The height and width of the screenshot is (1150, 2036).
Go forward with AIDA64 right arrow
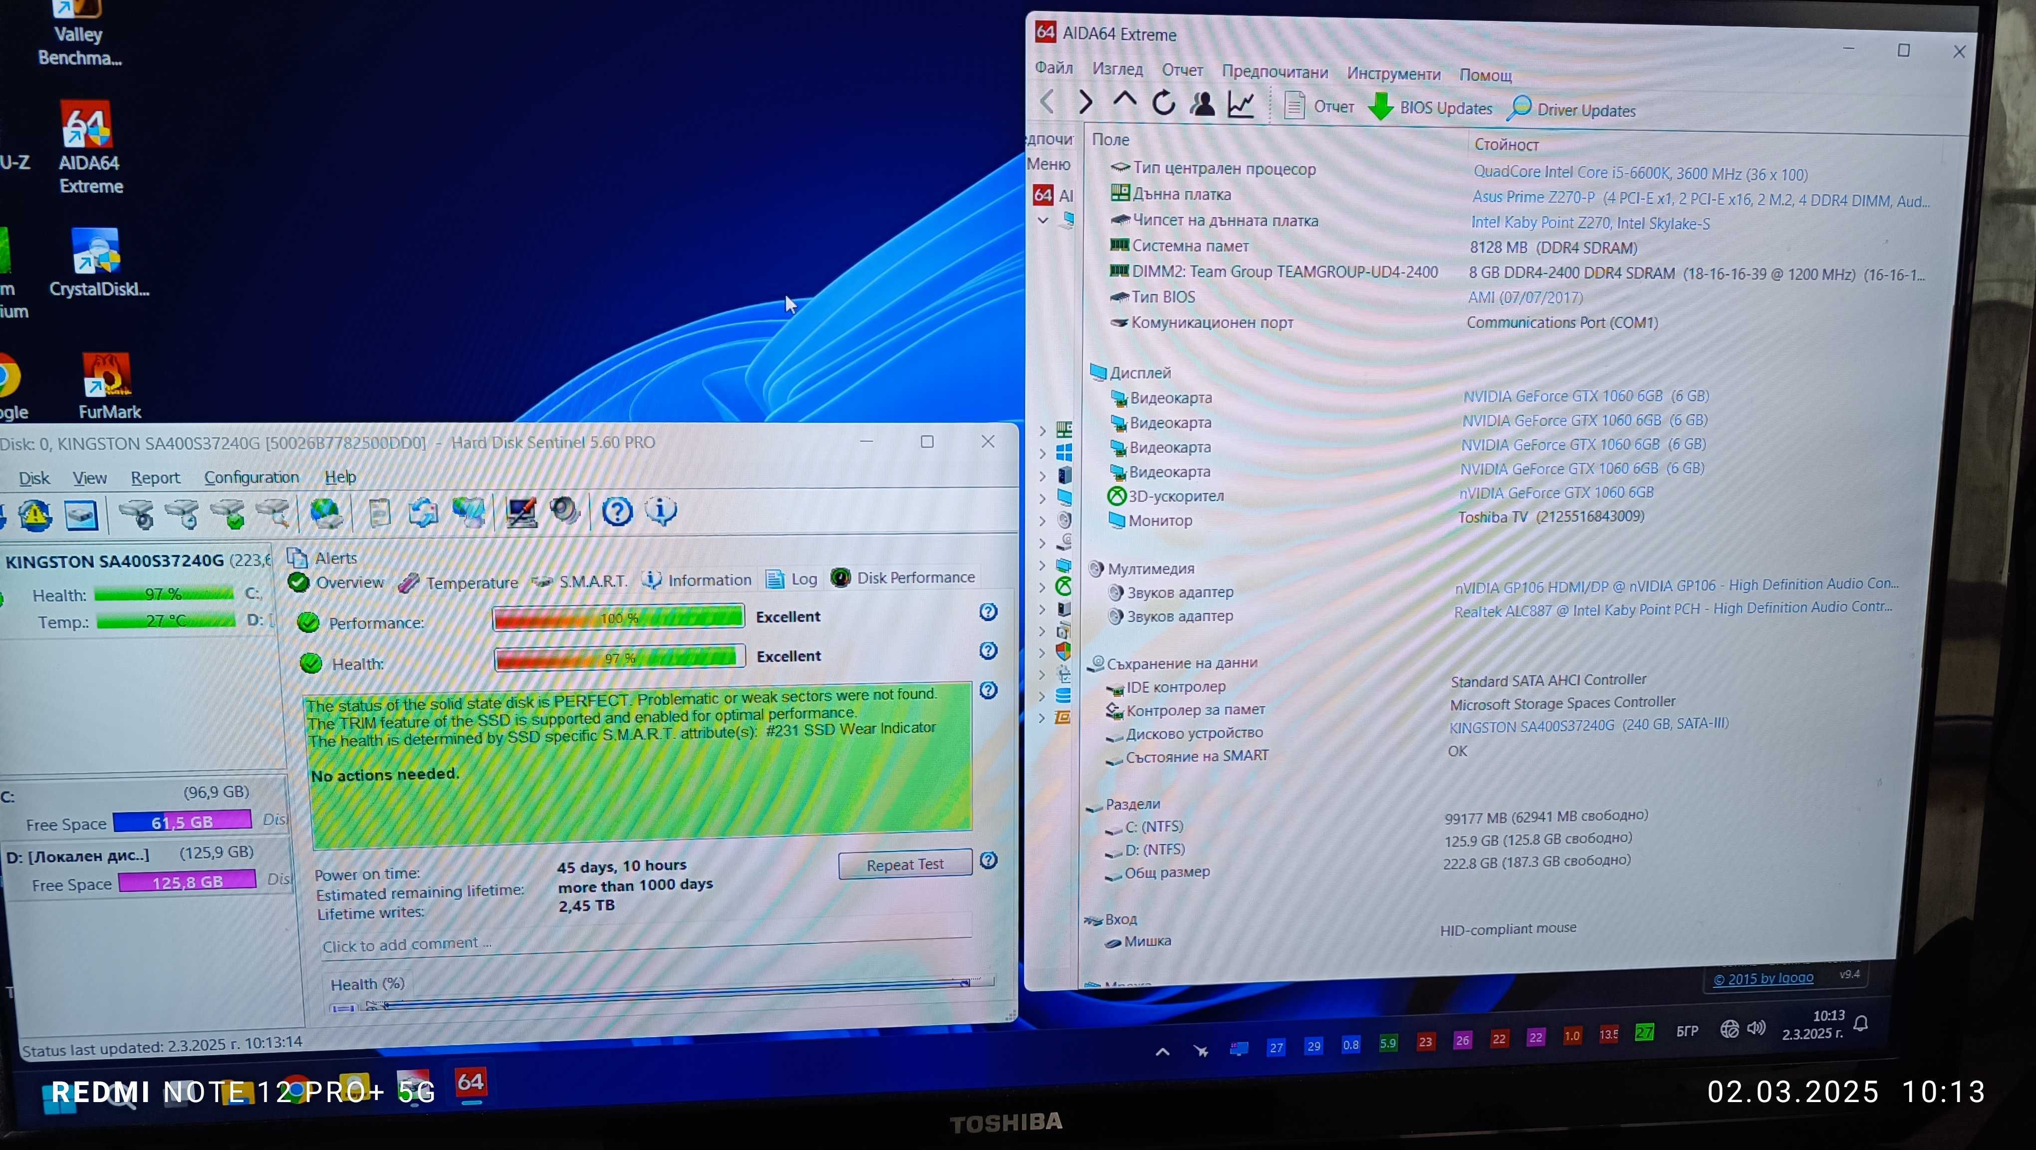click(x=1085, y=102)
